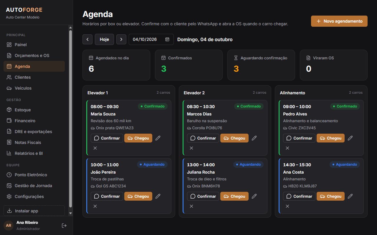The image size is (377, 235).
Task: Click the Alinhamento column title
Action: tap(292, 93)
